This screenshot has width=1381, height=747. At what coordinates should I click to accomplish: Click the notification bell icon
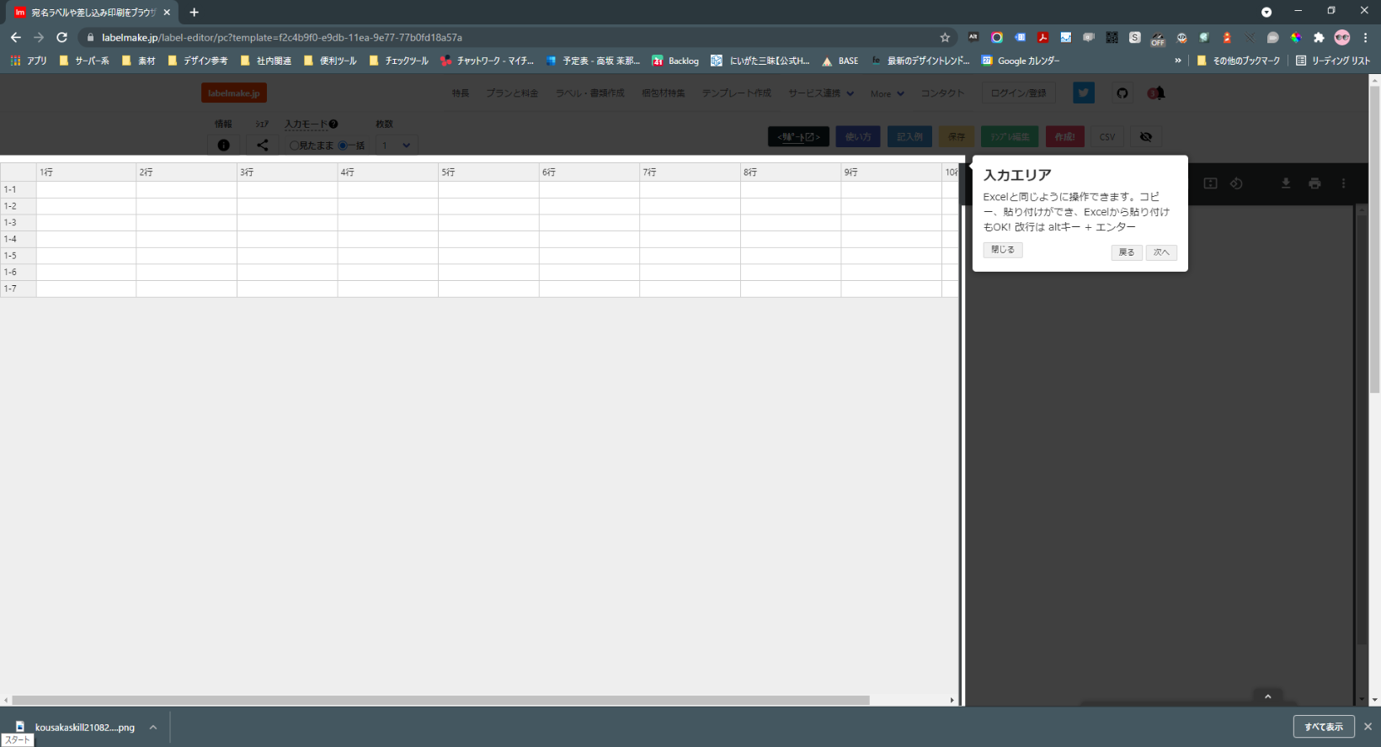click(1158, 93)
